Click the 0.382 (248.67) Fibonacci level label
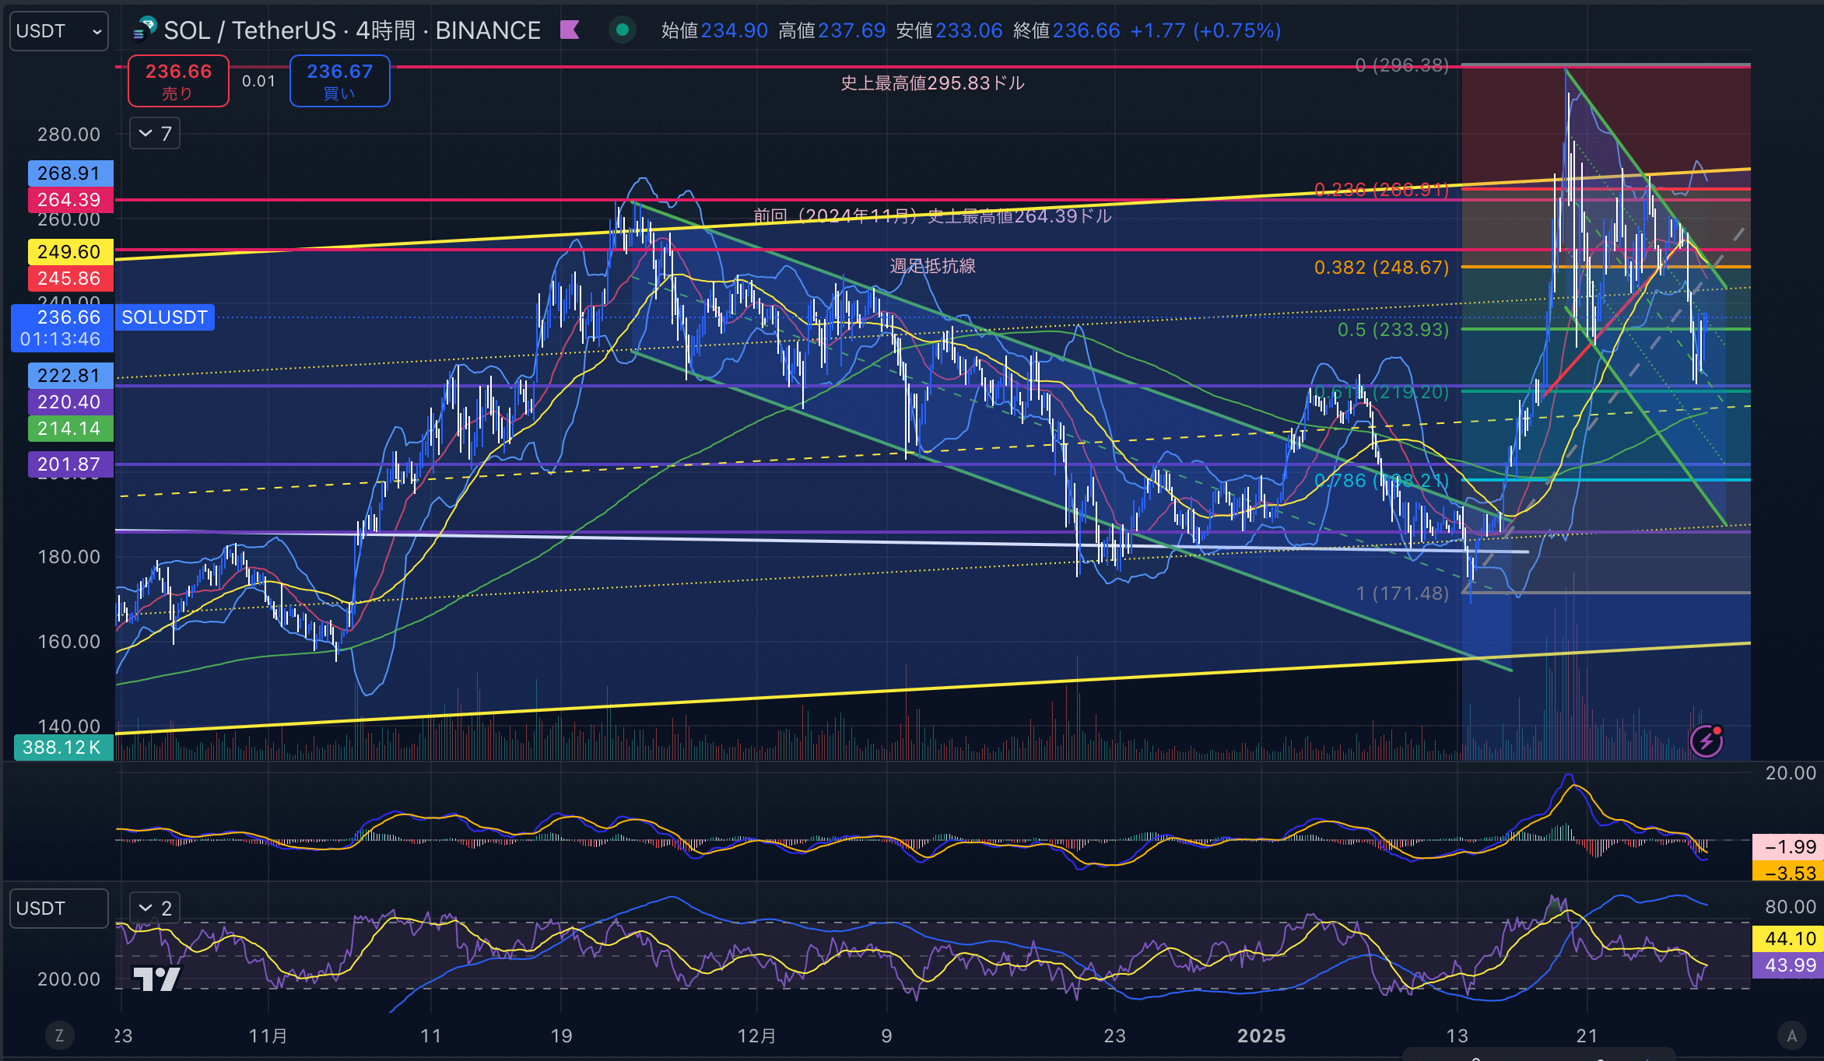 [x=1381, y=268]
